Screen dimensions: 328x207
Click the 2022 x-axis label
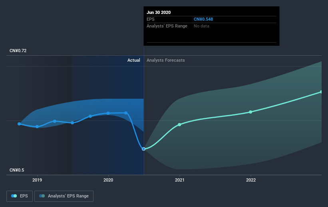251,180
